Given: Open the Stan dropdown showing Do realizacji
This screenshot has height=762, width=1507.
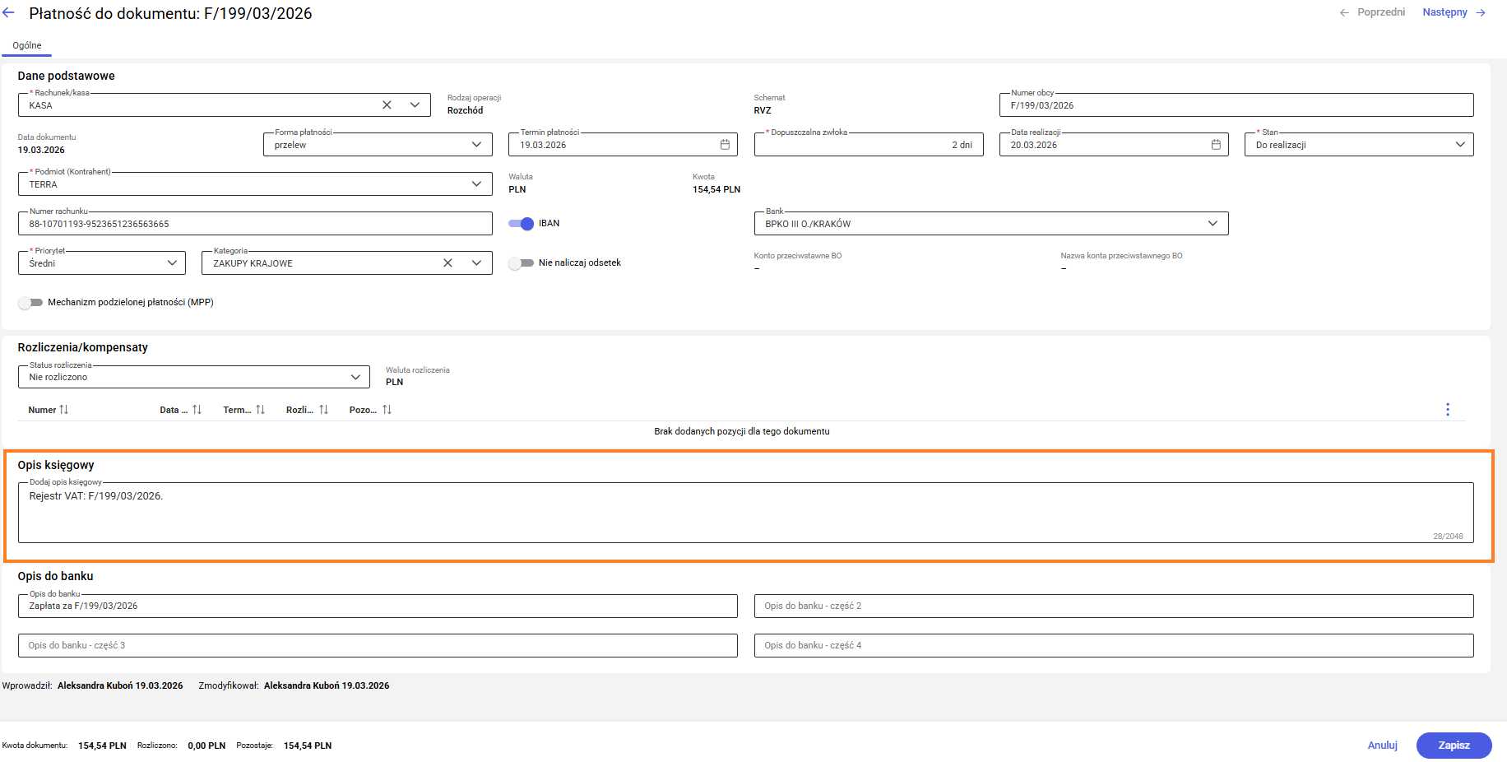Looking at the screenshot, I should pyautogui.click(x=1460, y=145).
